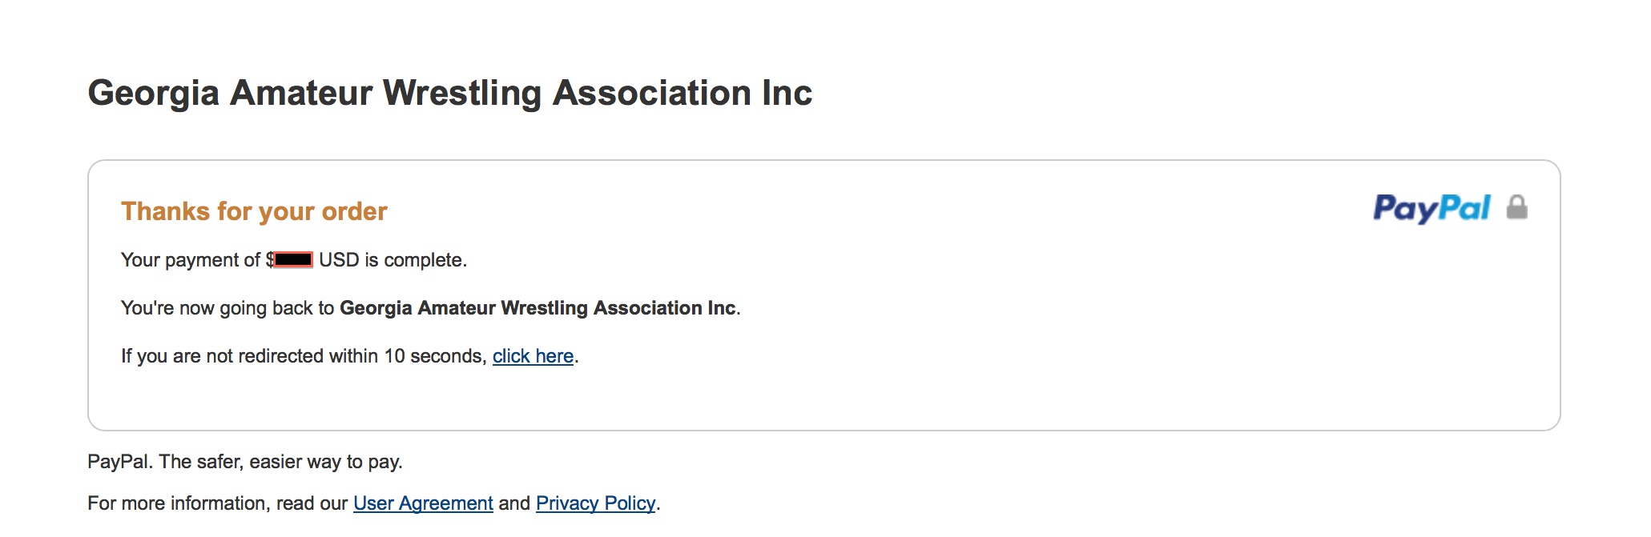Click the 'click here' redirect link
This screenshot has width=1651, height=537.
pos(533,356)
